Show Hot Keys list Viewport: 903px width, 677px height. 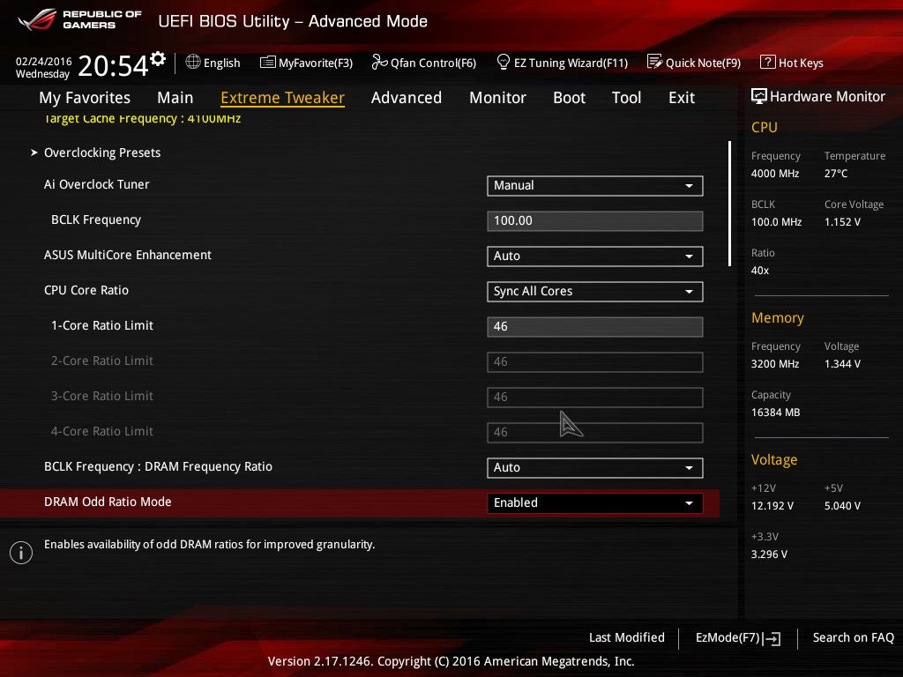(x=792, y=63)
